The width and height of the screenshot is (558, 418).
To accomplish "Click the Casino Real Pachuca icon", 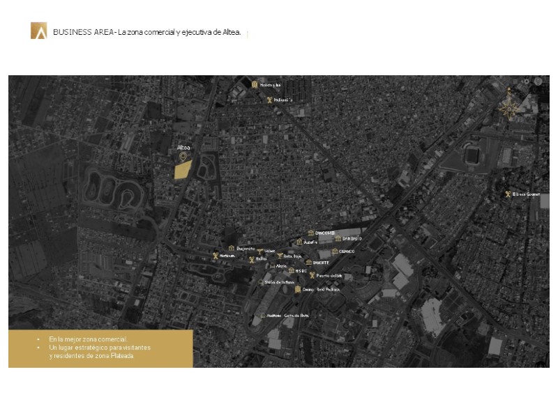I will [298, 289].
